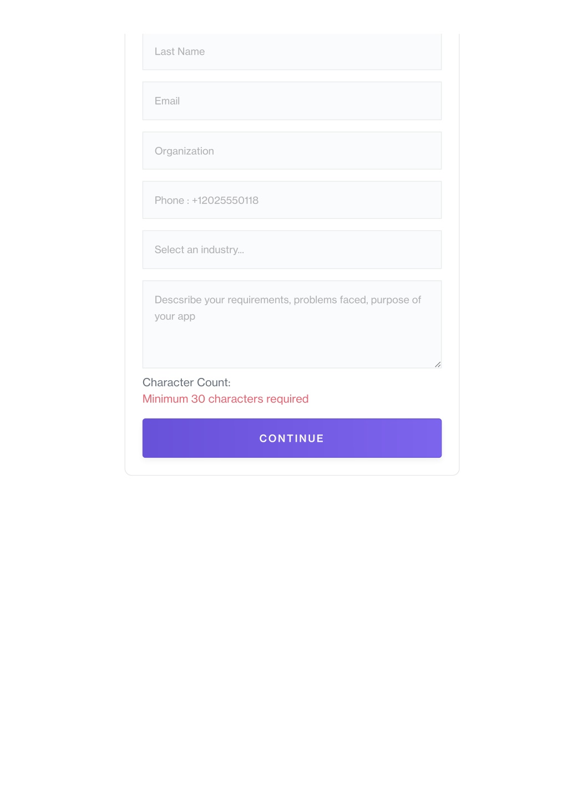The width and height of the screenshot is (568, 803).
Task: Set focus on Last Name box
Action: pyautogui.click(x=292, y=52)
